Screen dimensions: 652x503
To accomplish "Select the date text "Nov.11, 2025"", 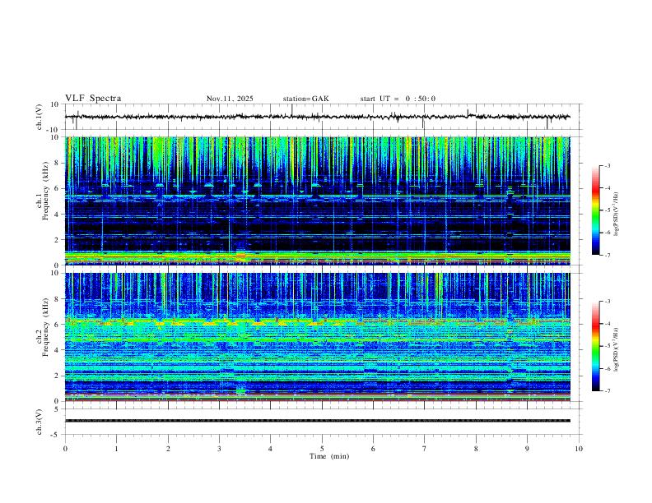I will 230,99.
